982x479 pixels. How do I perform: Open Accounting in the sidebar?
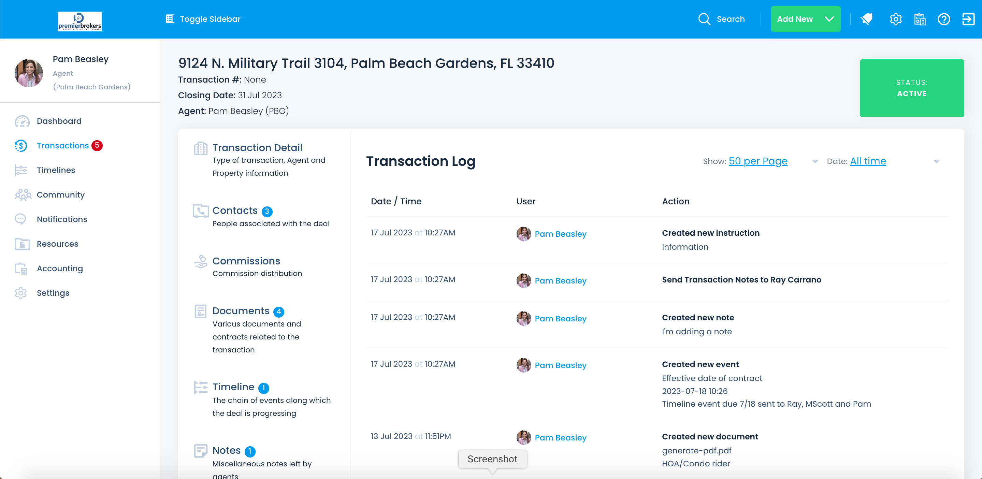tap(59, 268)
